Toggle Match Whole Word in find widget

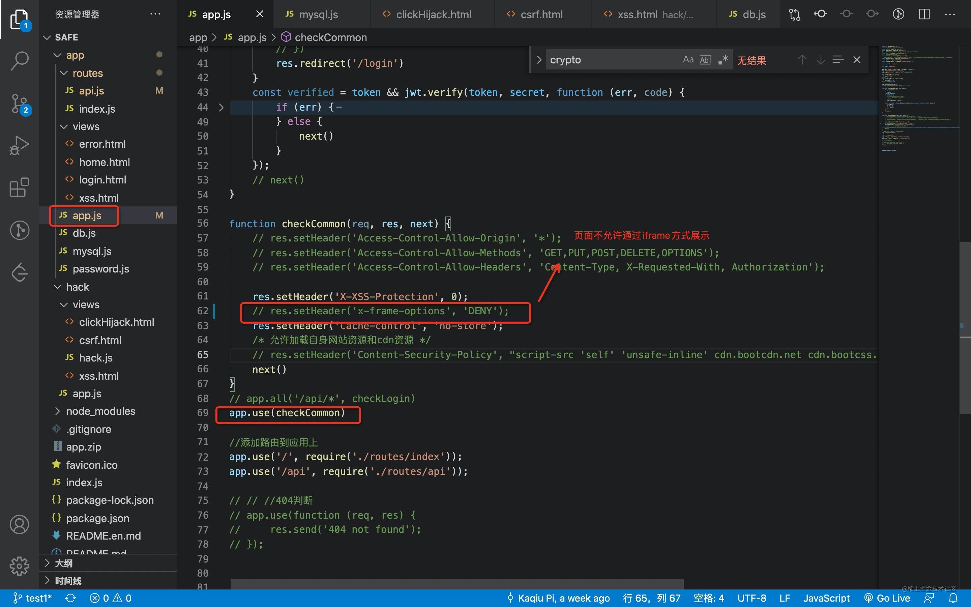coord(705,60)
